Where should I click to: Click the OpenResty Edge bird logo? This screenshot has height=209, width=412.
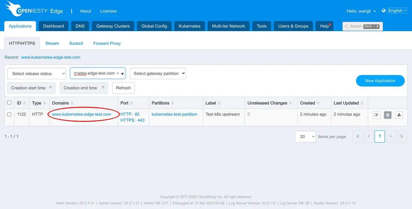(x=14, y=9)
